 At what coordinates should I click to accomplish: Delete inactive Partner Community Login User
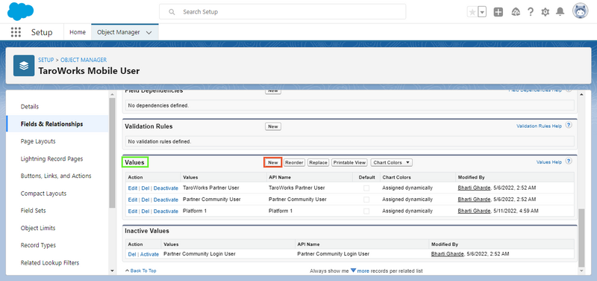[x=132, y=254]
